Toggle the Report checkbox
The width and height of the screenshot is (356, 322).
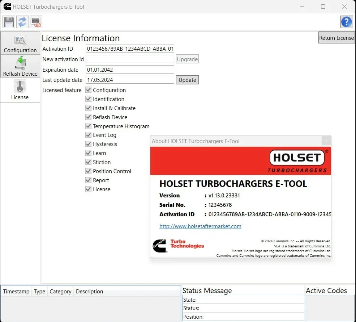88,180
